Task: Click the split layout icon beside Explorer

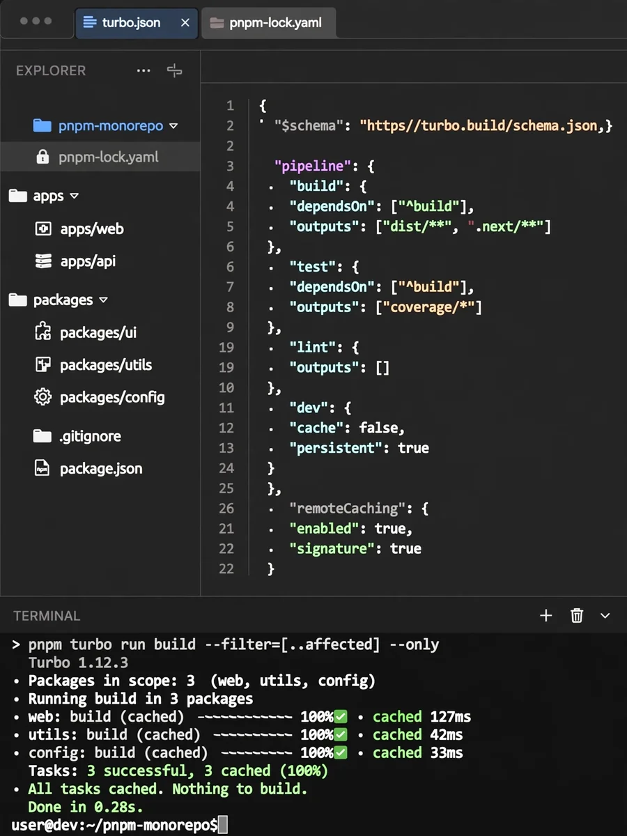Action: pyautogui.click(x=174, y=70)
